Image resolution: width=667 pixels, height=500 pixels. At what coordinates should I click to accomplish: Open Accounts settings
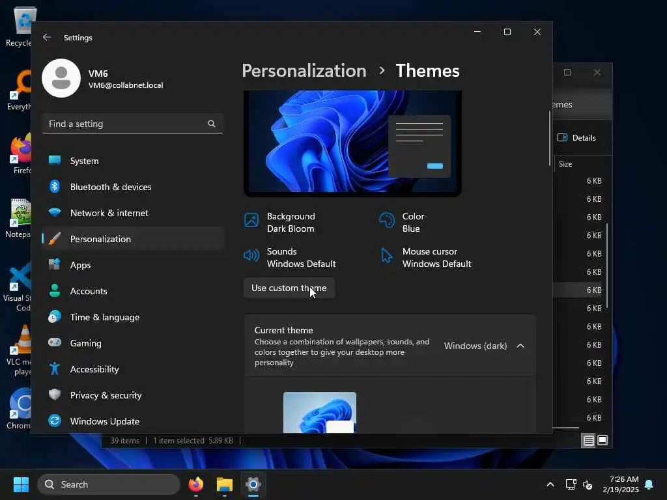point(133,291)
